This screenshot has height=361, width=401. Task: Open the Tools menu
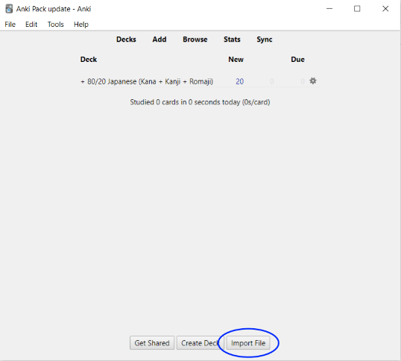tap(55, 25)
